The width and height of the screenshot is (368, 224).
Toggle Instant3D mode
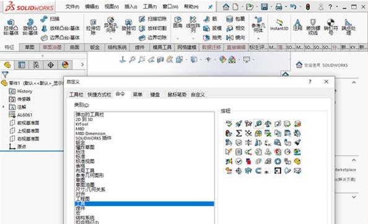click(279, 25)
